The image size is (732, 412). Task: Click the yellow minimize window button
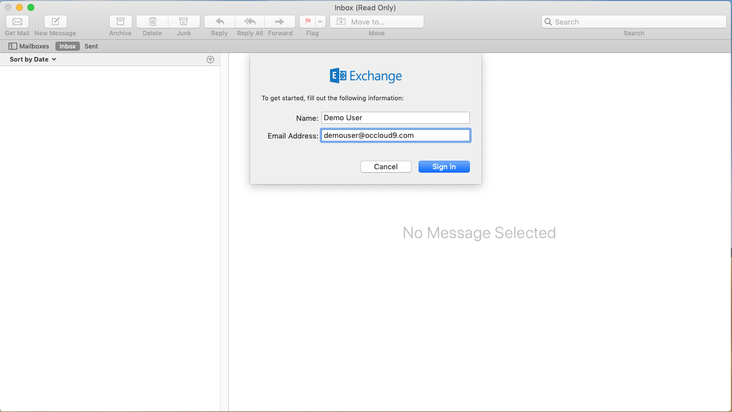click(19, 7)
